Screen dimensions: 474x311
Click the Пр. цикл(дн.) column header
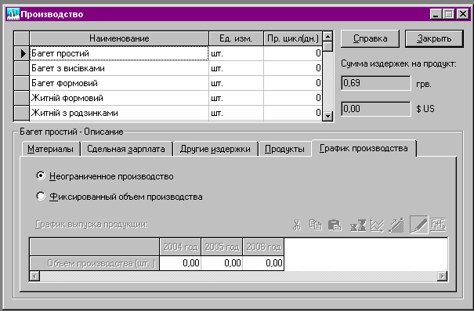[293, 38]
